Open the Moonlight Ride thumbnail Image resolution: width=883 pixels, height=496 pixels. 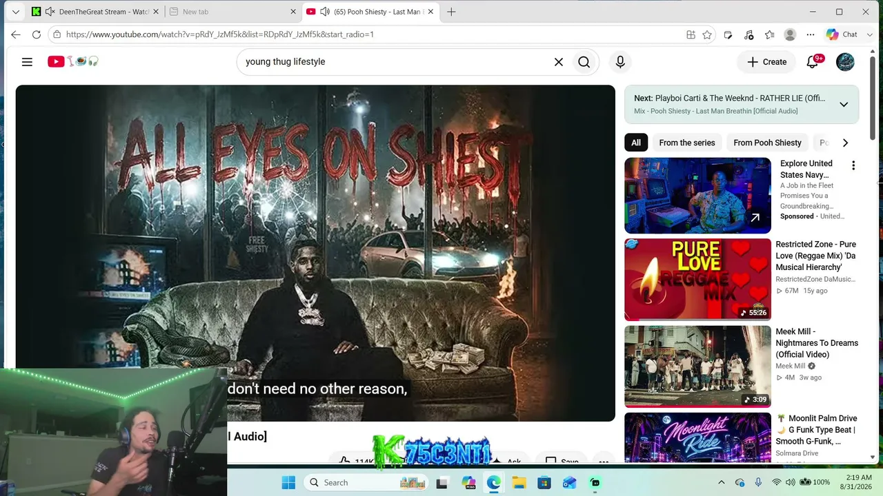697,437
